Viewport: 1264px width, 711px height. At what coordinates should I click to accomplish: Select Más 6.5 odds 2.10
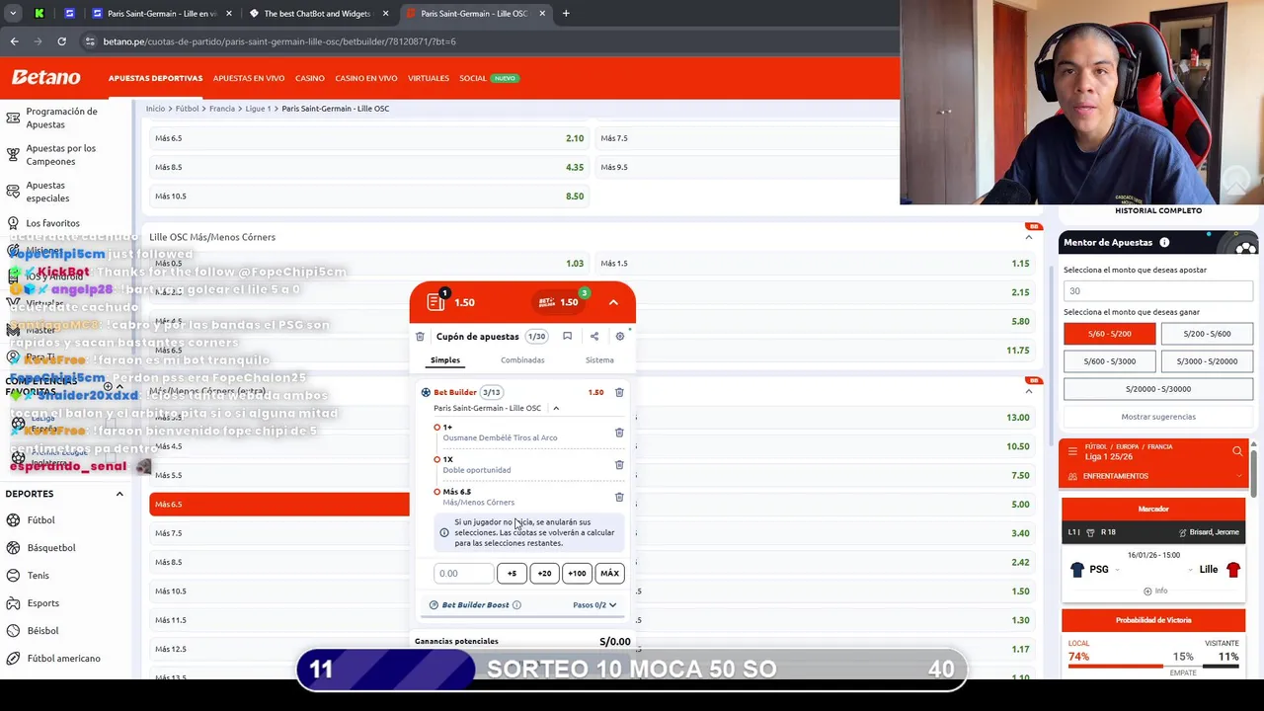tap(369, 138)
